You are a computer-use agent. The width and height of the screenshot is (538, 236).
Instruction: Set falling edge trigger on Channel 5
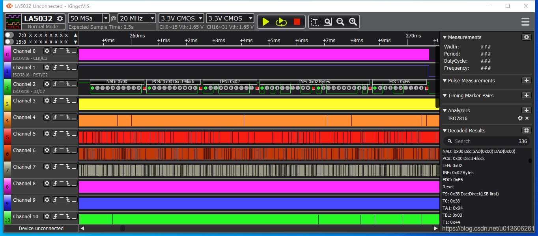point(68,134)
